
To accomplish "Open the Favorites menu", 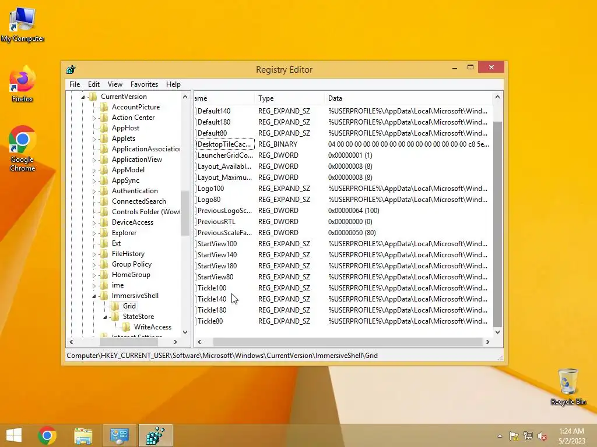I will coord(144,84).
